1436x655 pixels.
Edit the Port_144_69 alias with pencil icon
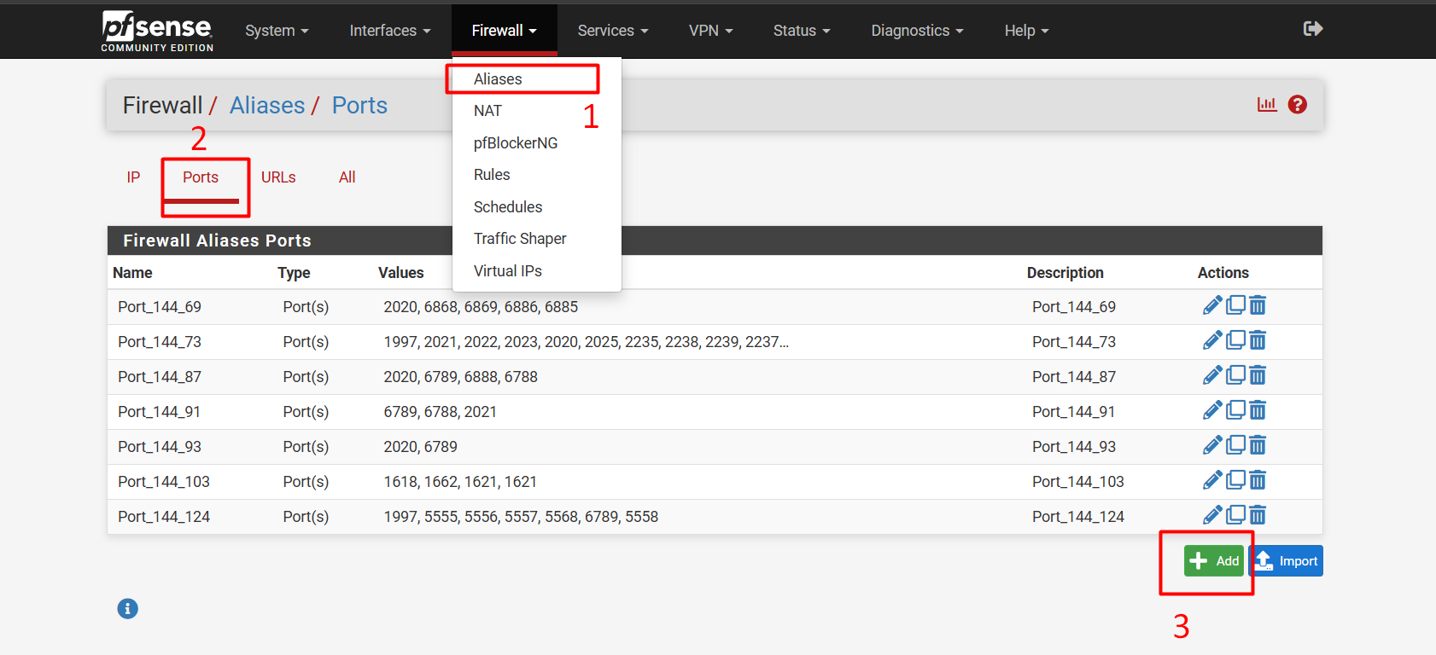1211,306
